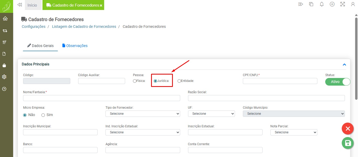This screenshot has height=157, width=358.
Task: Go to the Início tab
Action: [32, 5]
